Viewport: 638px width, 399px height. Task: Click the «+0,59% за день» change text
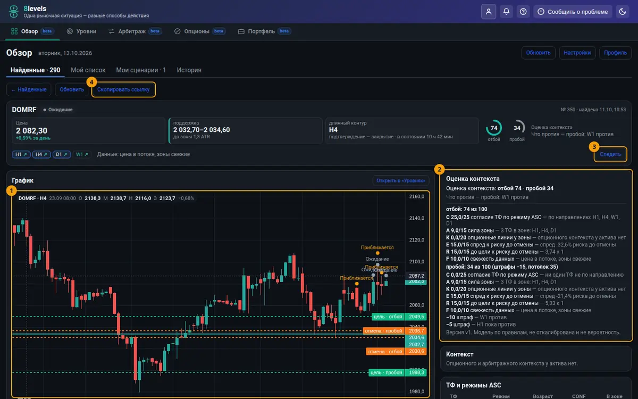33,138
